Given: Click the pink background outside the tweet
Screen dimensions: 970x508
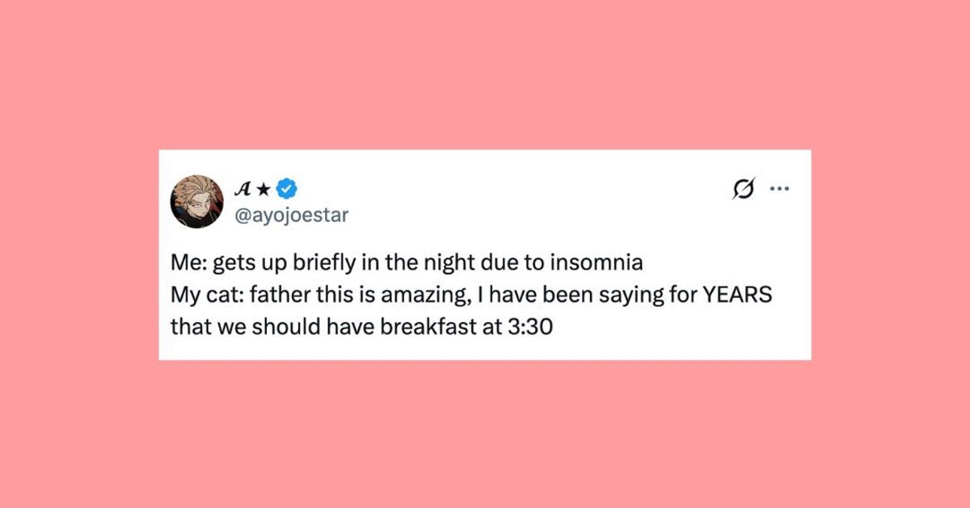Looking at the screenshot, I should (x=485, y=73).
